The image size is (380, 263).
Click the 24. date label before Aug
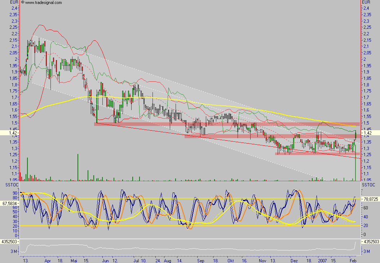[158, 260]
